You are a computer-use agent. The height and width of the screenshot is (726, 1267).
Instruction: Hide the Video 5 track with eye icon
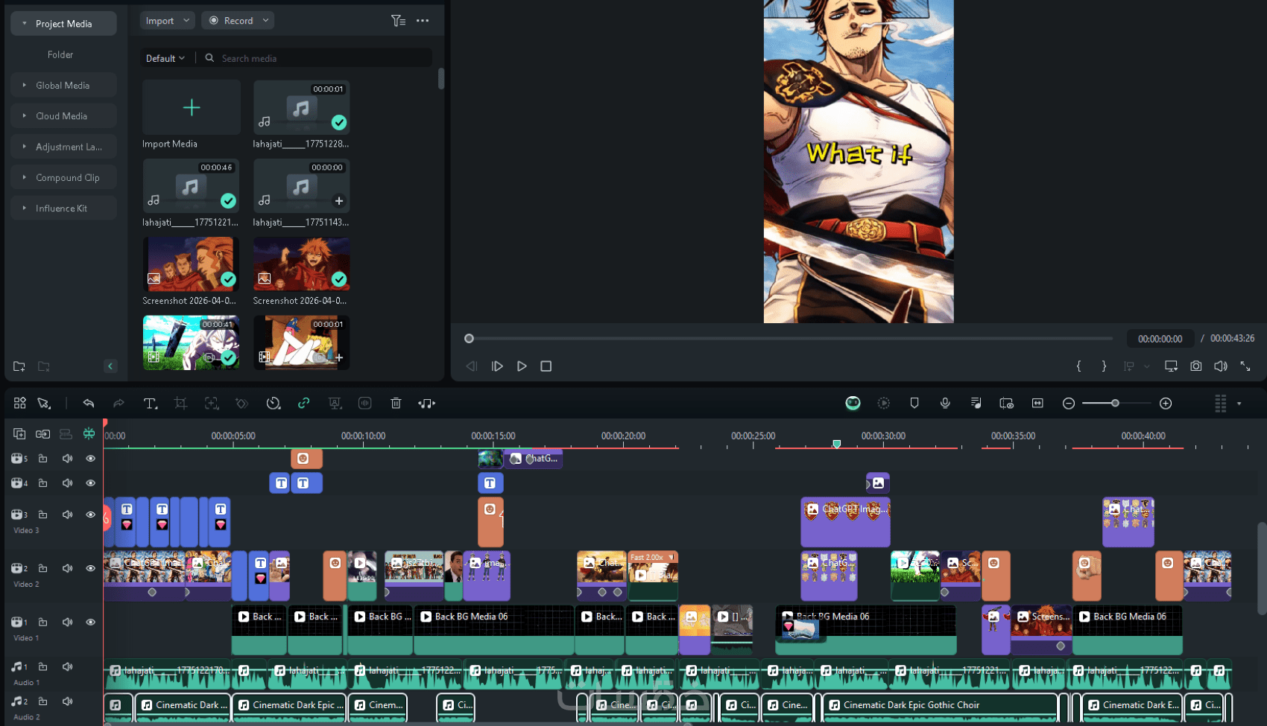pos(91,459)
